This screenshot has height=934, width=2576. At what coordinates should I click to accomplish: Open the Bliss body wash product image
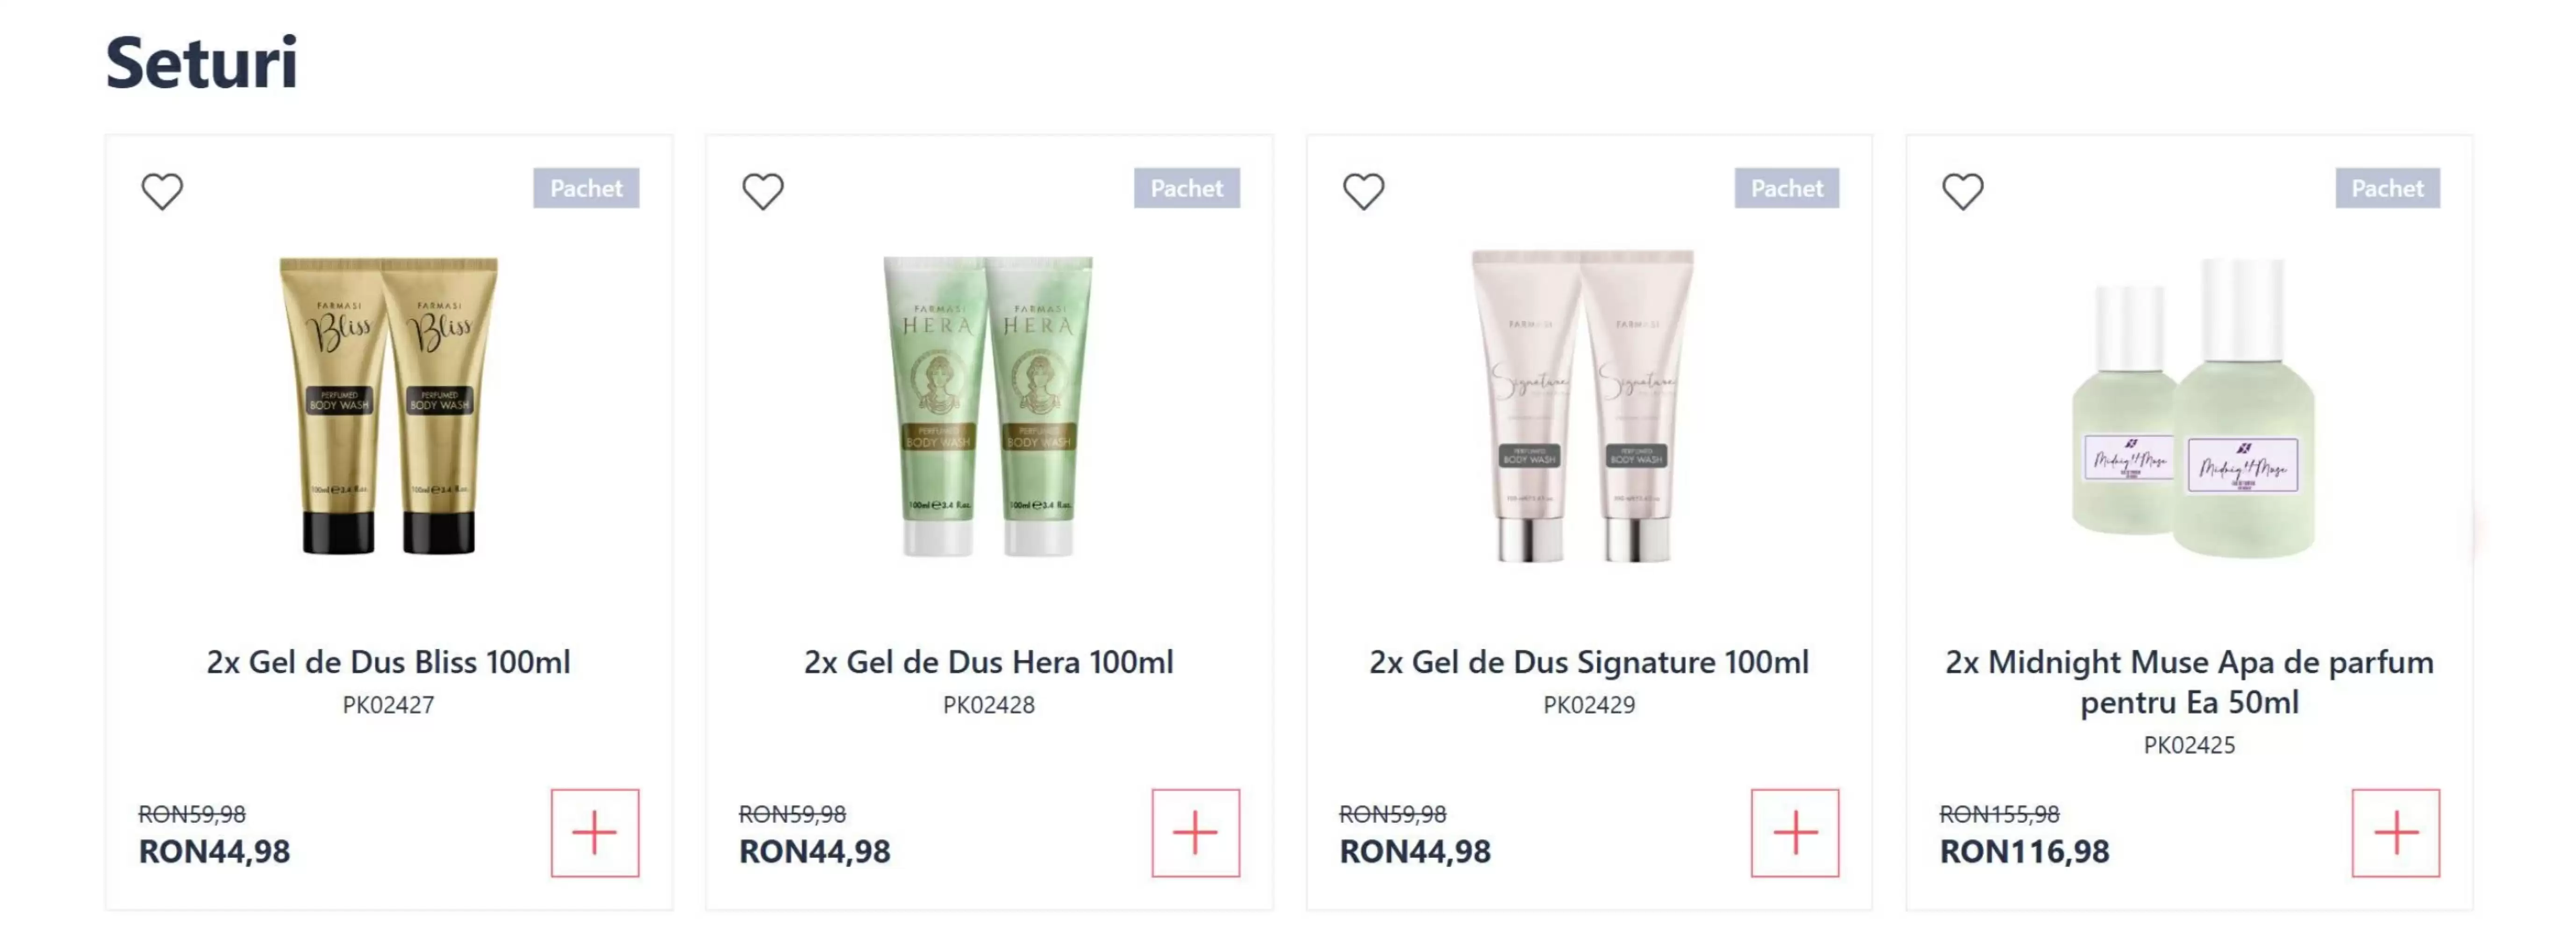click(389, 404)
